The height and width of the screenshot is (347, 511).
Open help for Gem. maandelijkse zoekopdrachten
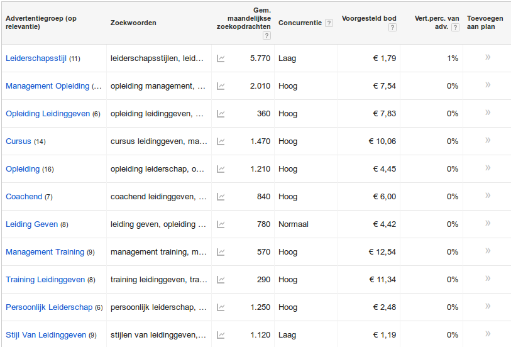pos(266,35)
